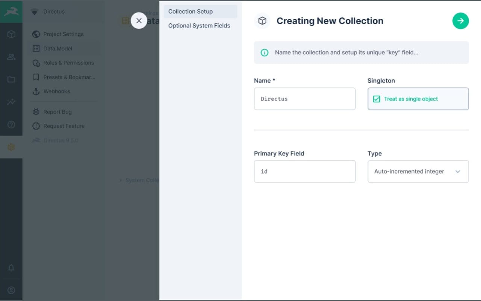Open Presets & Bookmarks
Viewport: 481px width, 301px height.
point(64,77)
